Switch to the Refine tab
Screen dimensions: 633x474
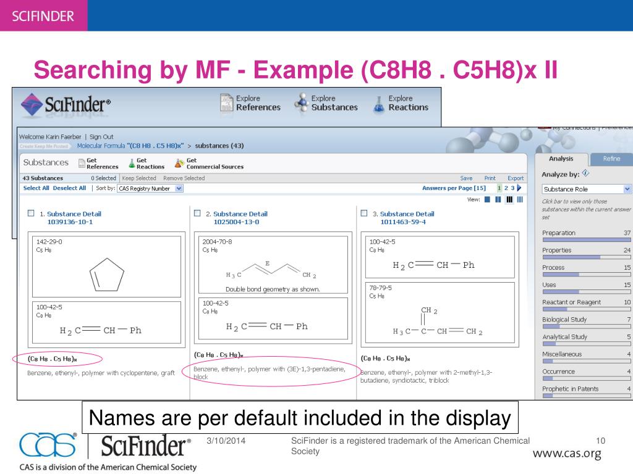tap(611, 159)
